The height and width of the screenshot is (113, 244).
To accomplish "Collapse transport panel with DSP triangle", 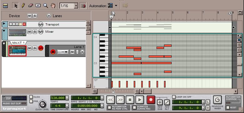I will point(4,98).
